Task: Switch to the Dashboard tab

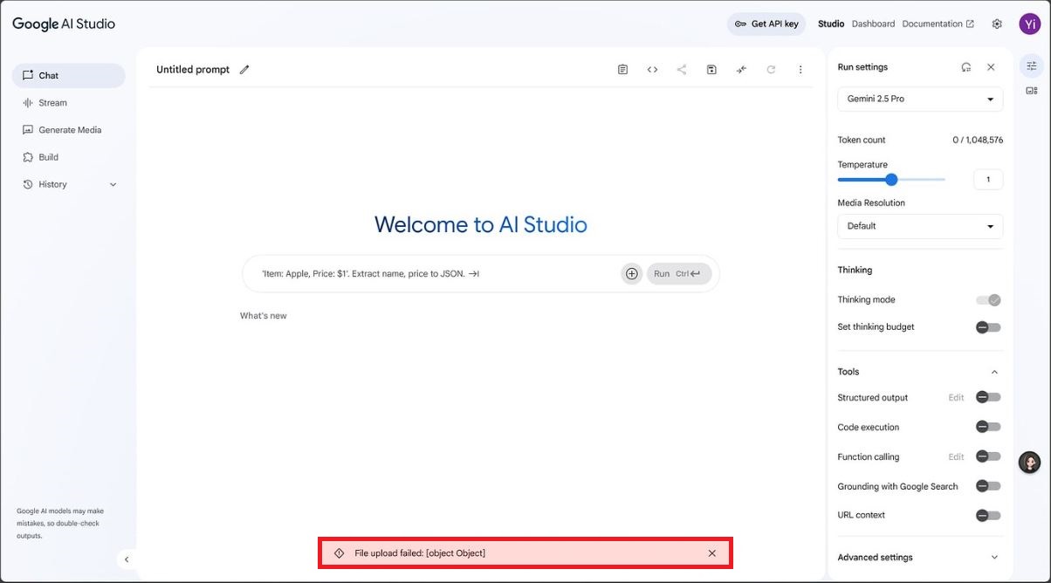Action: [873, 24]
